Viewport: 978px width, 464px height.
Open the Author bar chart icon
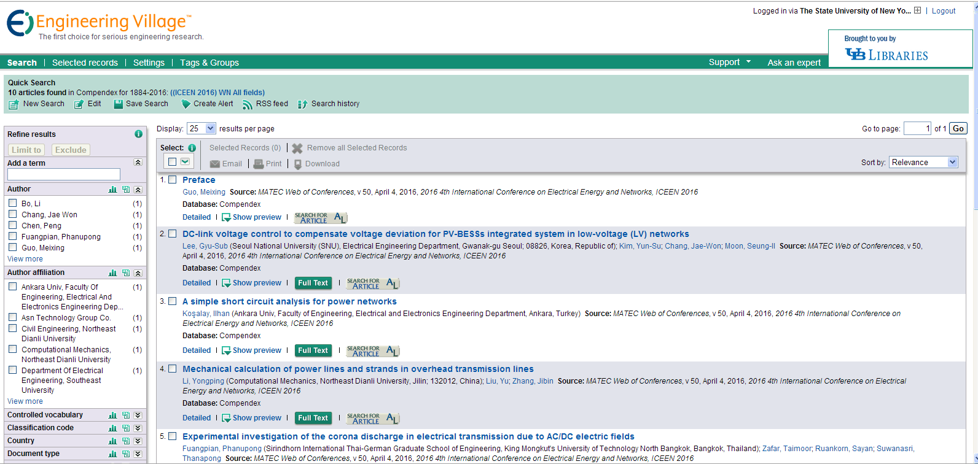(112, 190)
